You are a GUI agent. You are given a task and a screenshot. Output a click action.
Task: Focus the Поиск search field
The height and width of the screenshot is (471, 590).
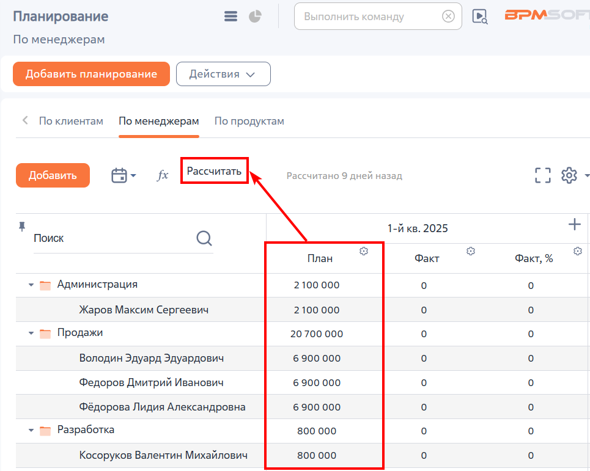(113, 238)
